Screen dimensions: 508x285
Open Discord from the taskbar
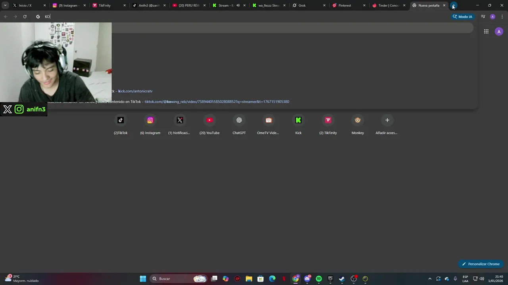307,279
